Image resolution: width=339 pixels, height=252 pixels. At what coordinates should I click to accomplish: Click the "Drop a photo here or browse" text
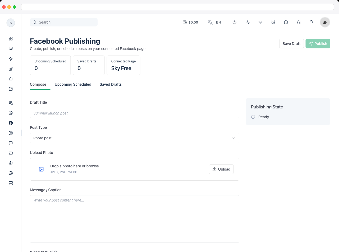point(75,166)
